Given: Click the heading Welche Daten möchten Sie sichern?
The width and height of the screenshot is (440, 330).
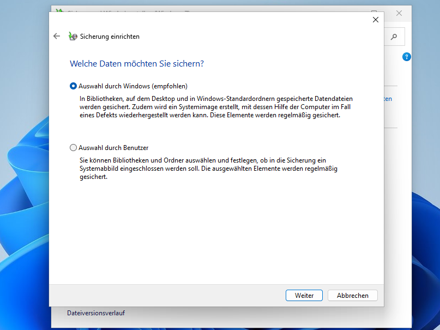Looking at the screenshot, I should coord(137,64).
